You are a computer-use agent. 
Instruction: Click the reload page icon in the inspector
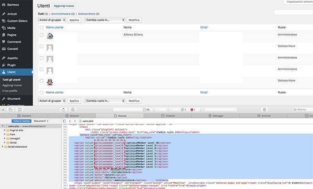(x=63, y=110)
